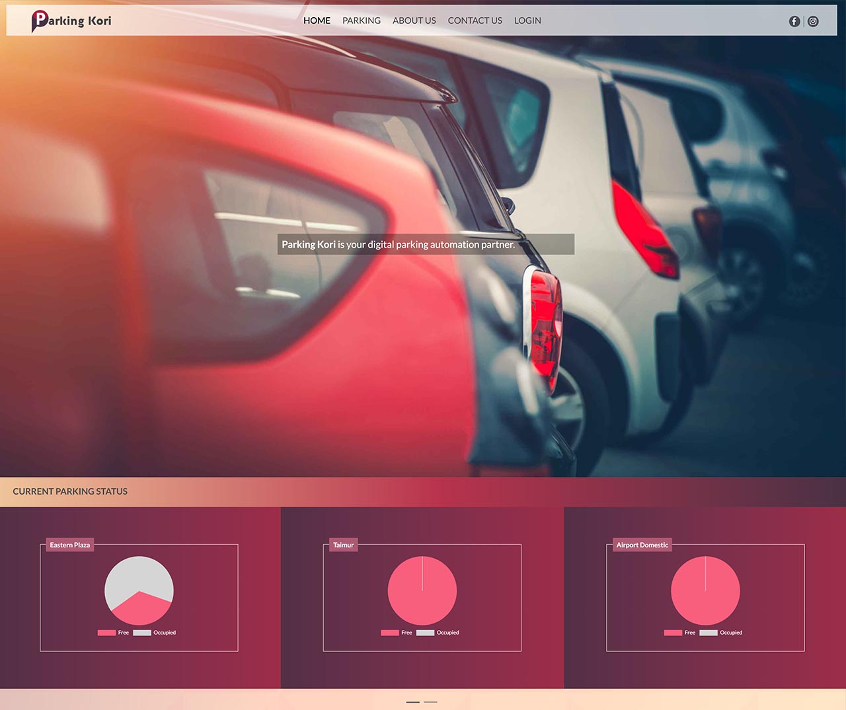Hide Occupied data in Airport Domestic legend
846x710 pixels.
[722, 633]
